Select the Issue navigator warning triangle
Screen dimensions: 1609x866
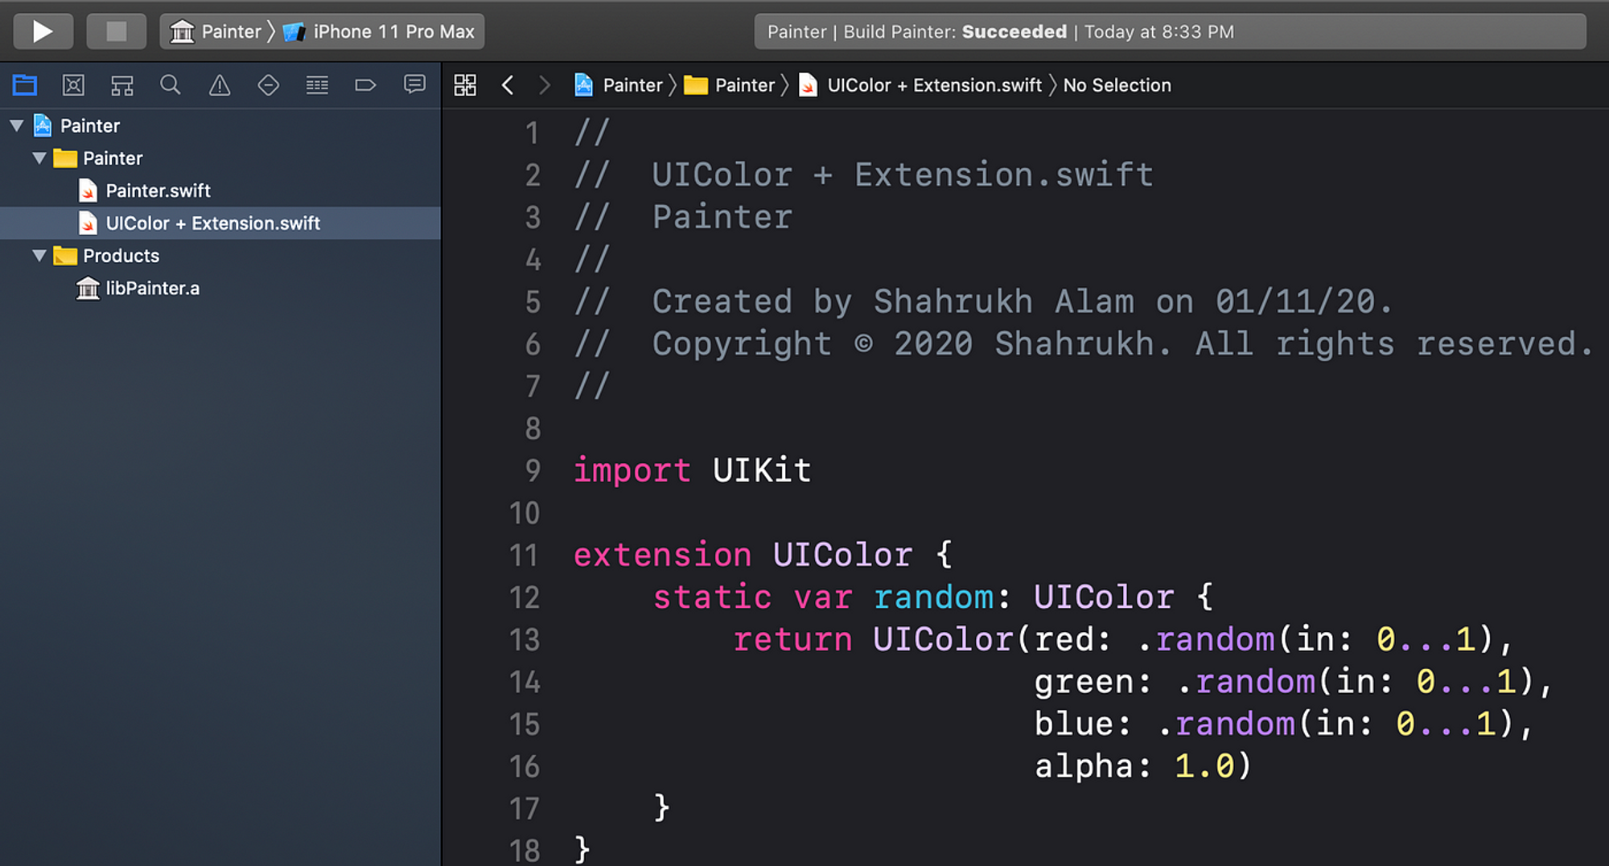(220, 84)
